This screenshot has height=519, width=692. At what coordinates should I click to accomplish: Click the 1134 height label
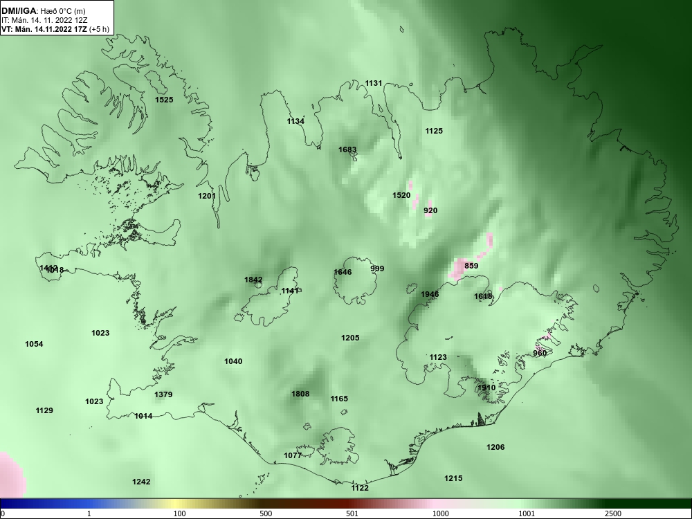pyautogui.click(x=295, y=121)
